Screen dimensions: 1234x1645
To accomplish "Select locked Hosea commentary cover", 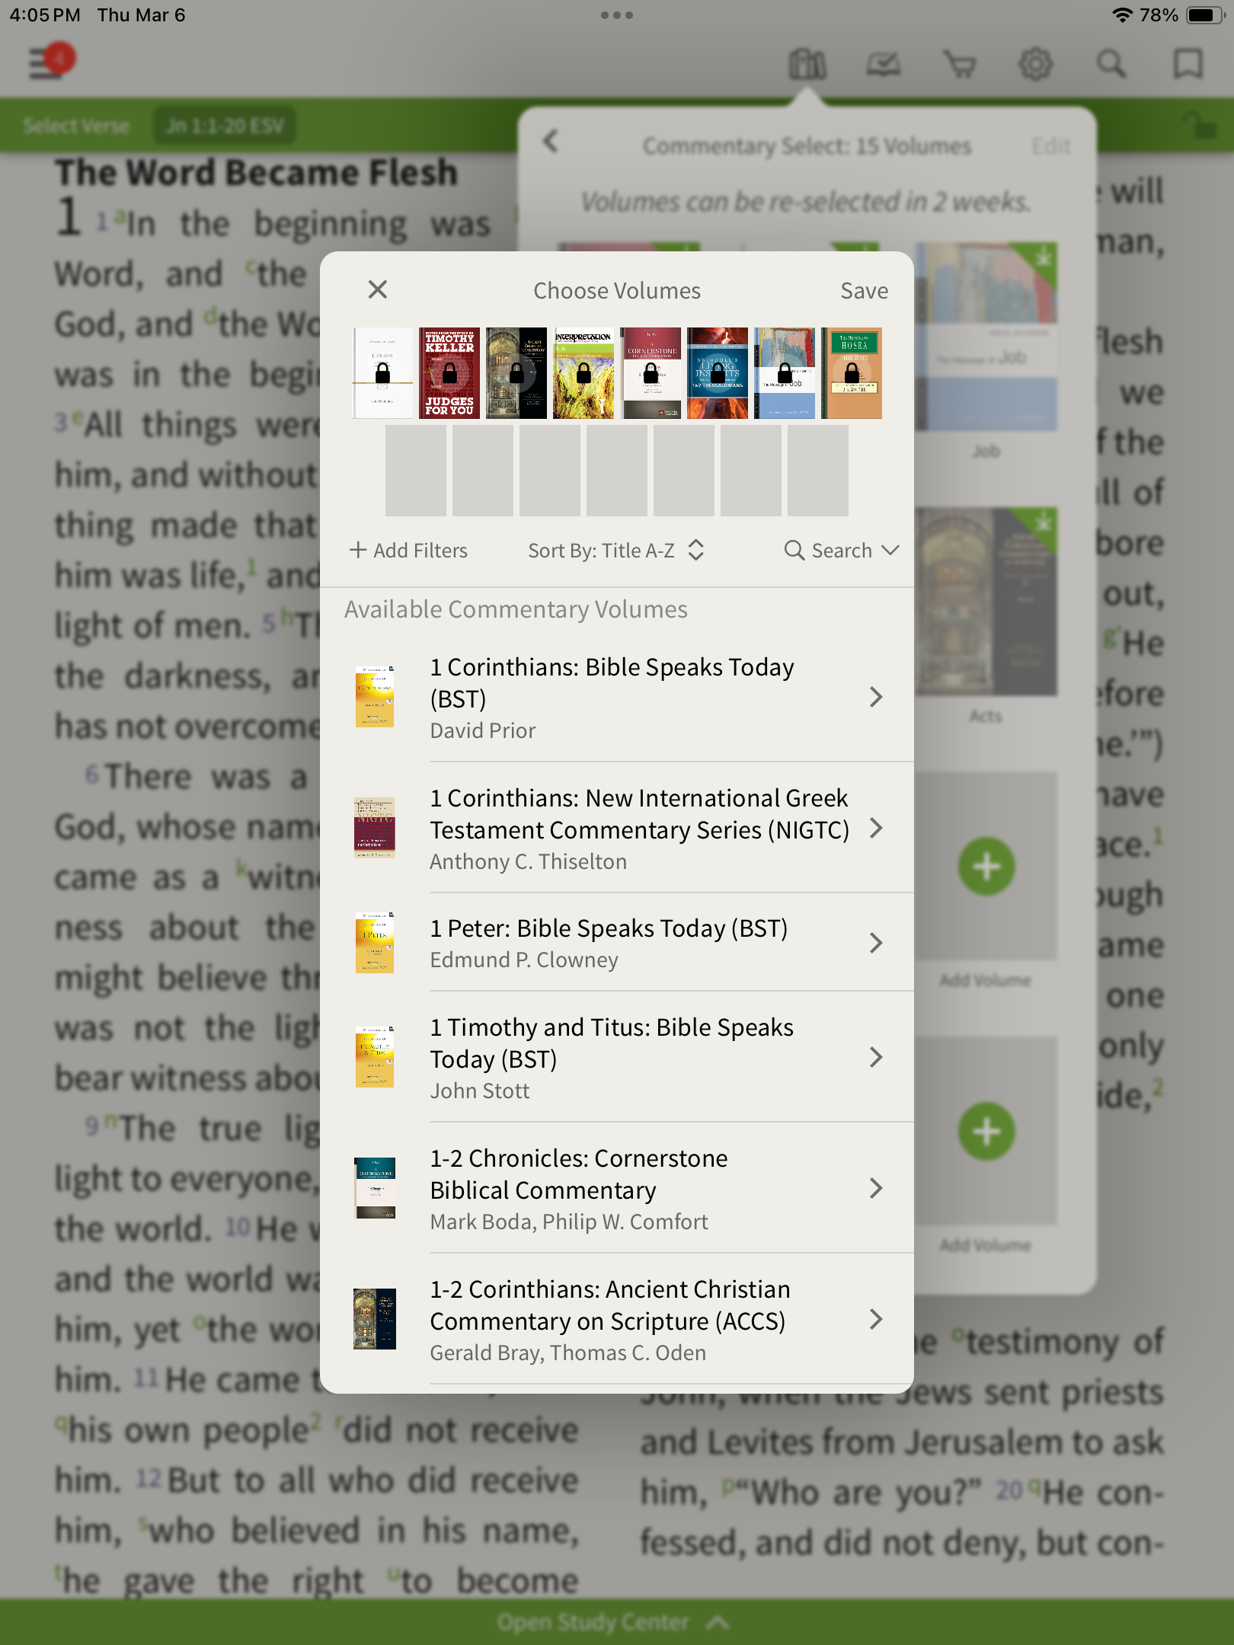I will [852, 373].
